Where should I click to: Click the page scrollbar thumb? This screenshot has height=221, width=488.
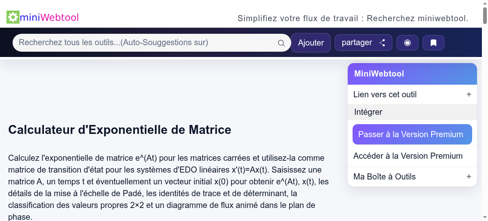[x=485, y=15]
